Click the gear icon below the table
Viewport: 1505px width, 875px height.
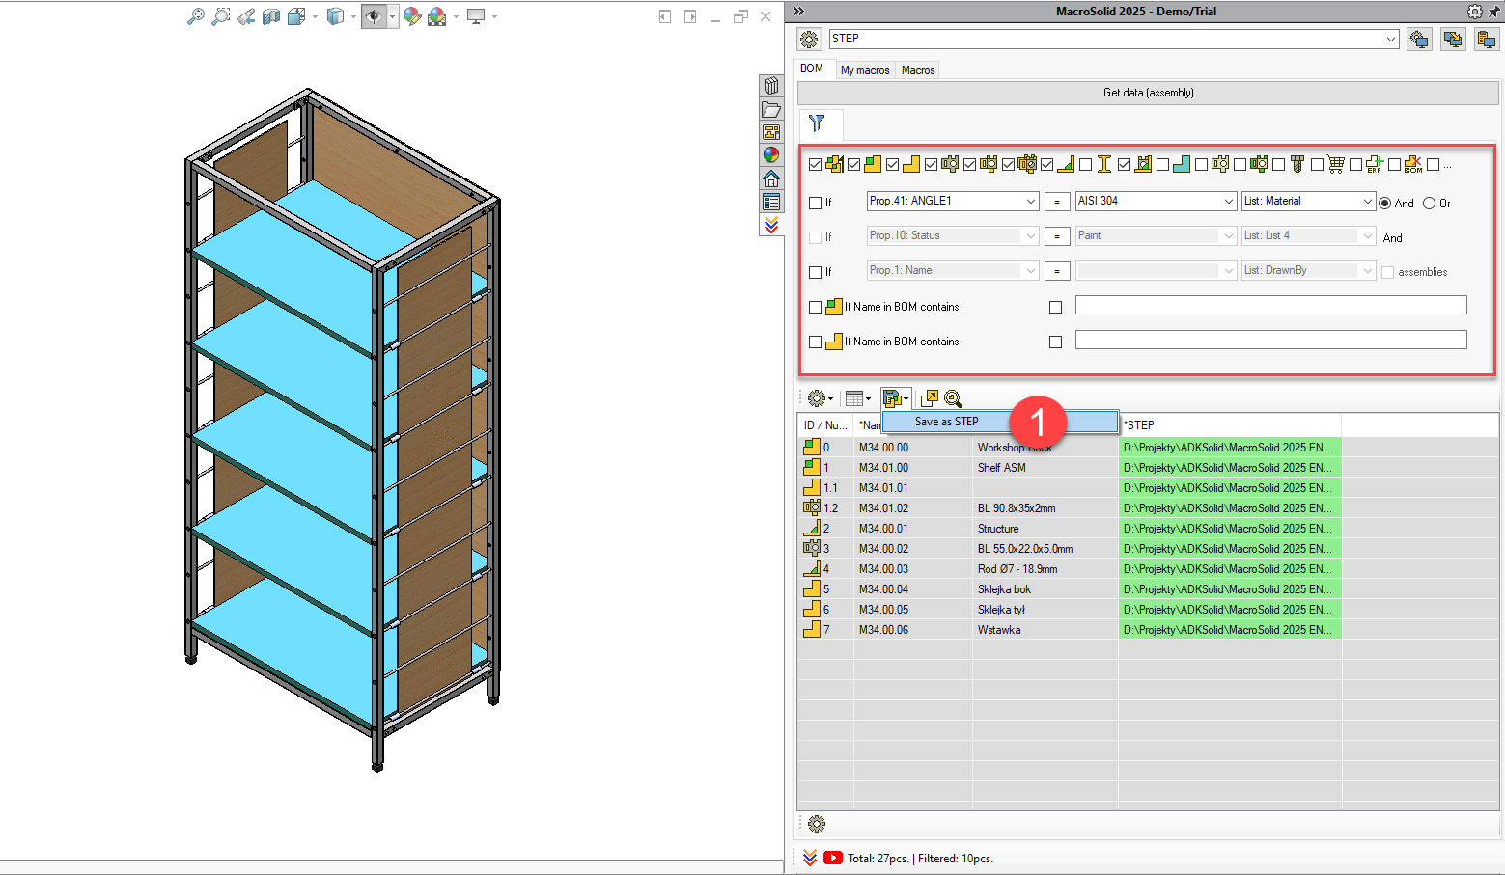click(x=817, y=824)
